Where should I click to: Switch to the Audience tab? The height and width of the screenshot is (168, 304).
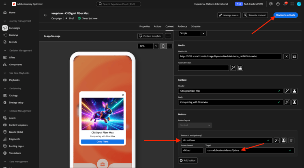(182, 26)
